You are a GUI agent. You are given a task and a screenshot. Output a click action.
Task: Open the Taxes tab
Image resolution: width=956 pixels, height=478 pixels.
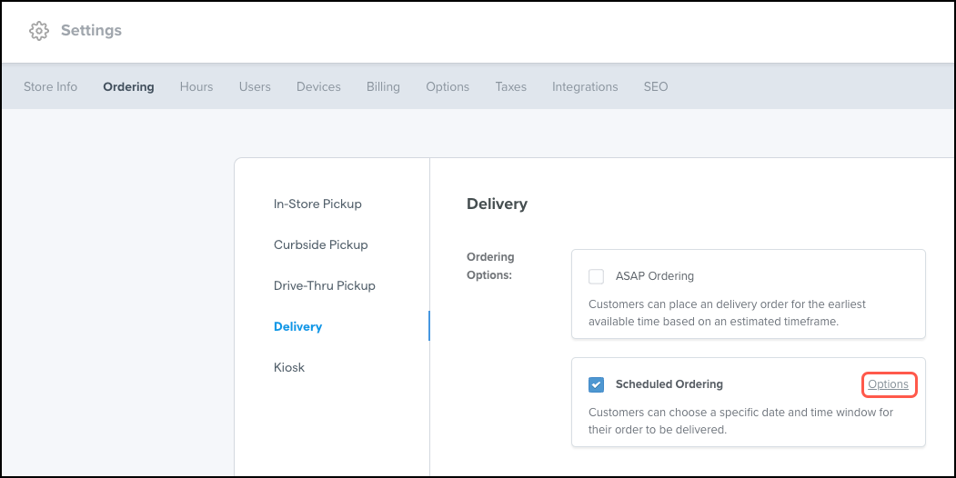pos(511,86)
